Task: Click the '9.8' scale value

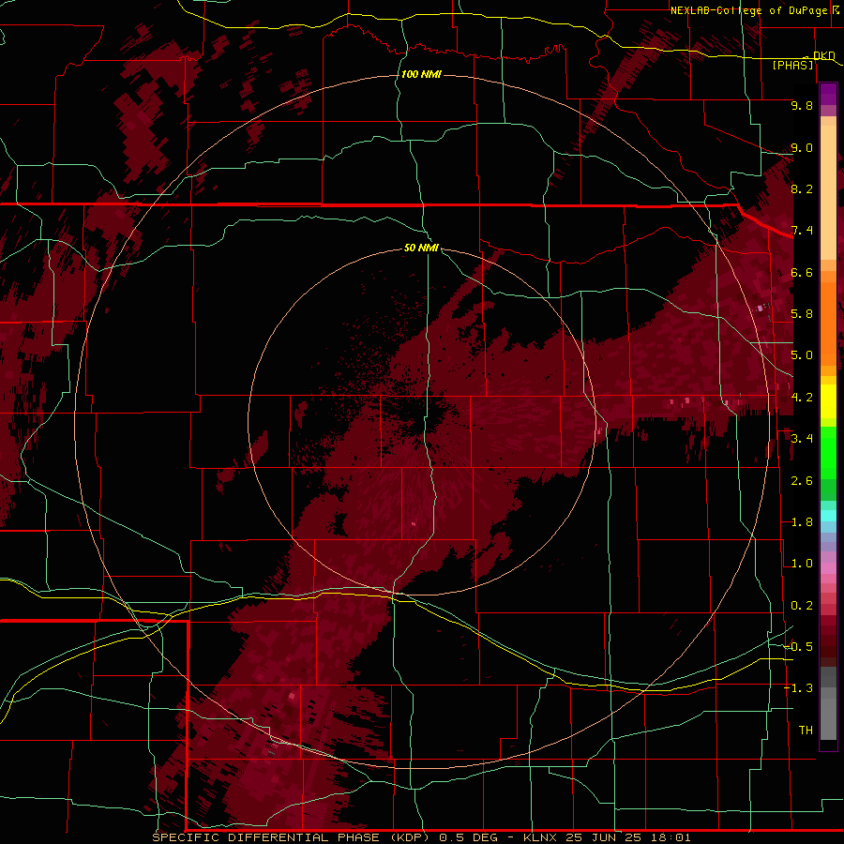Action: click(802, 105)
